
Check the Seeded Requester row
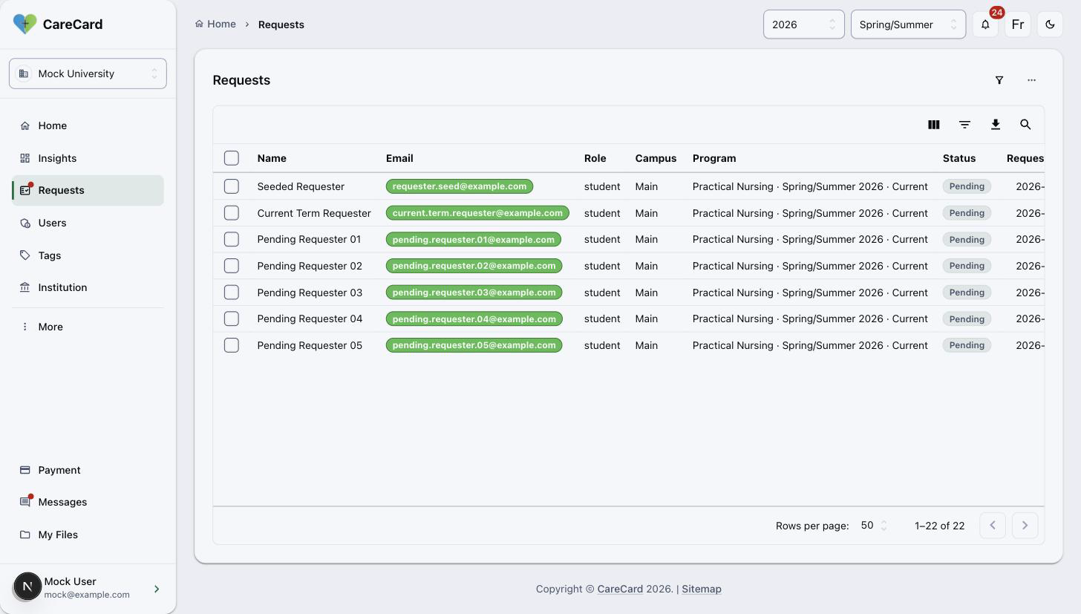tap(232, 186)
